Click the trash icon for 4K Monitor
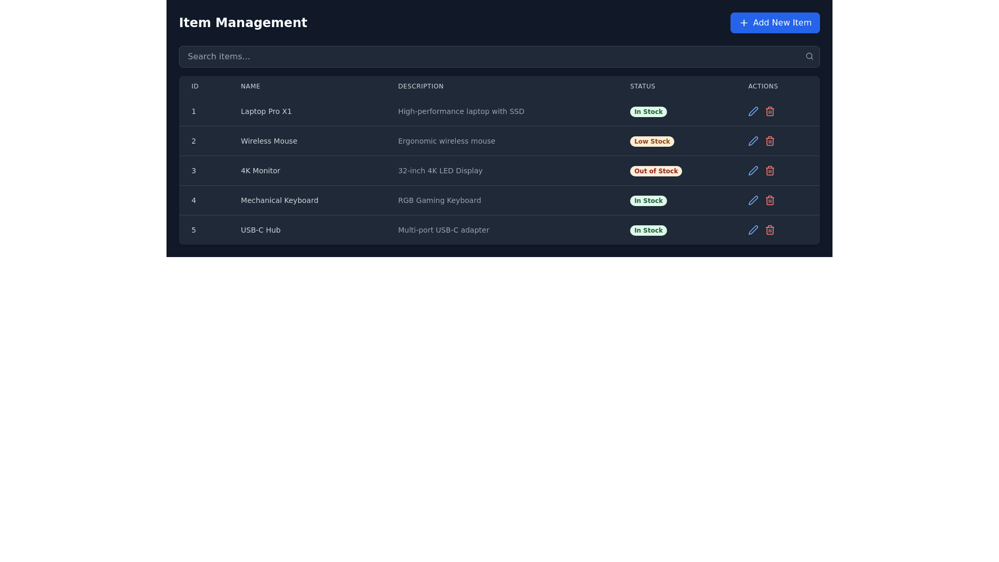This screenshot has height=562, width=999. tap(770, 171)
